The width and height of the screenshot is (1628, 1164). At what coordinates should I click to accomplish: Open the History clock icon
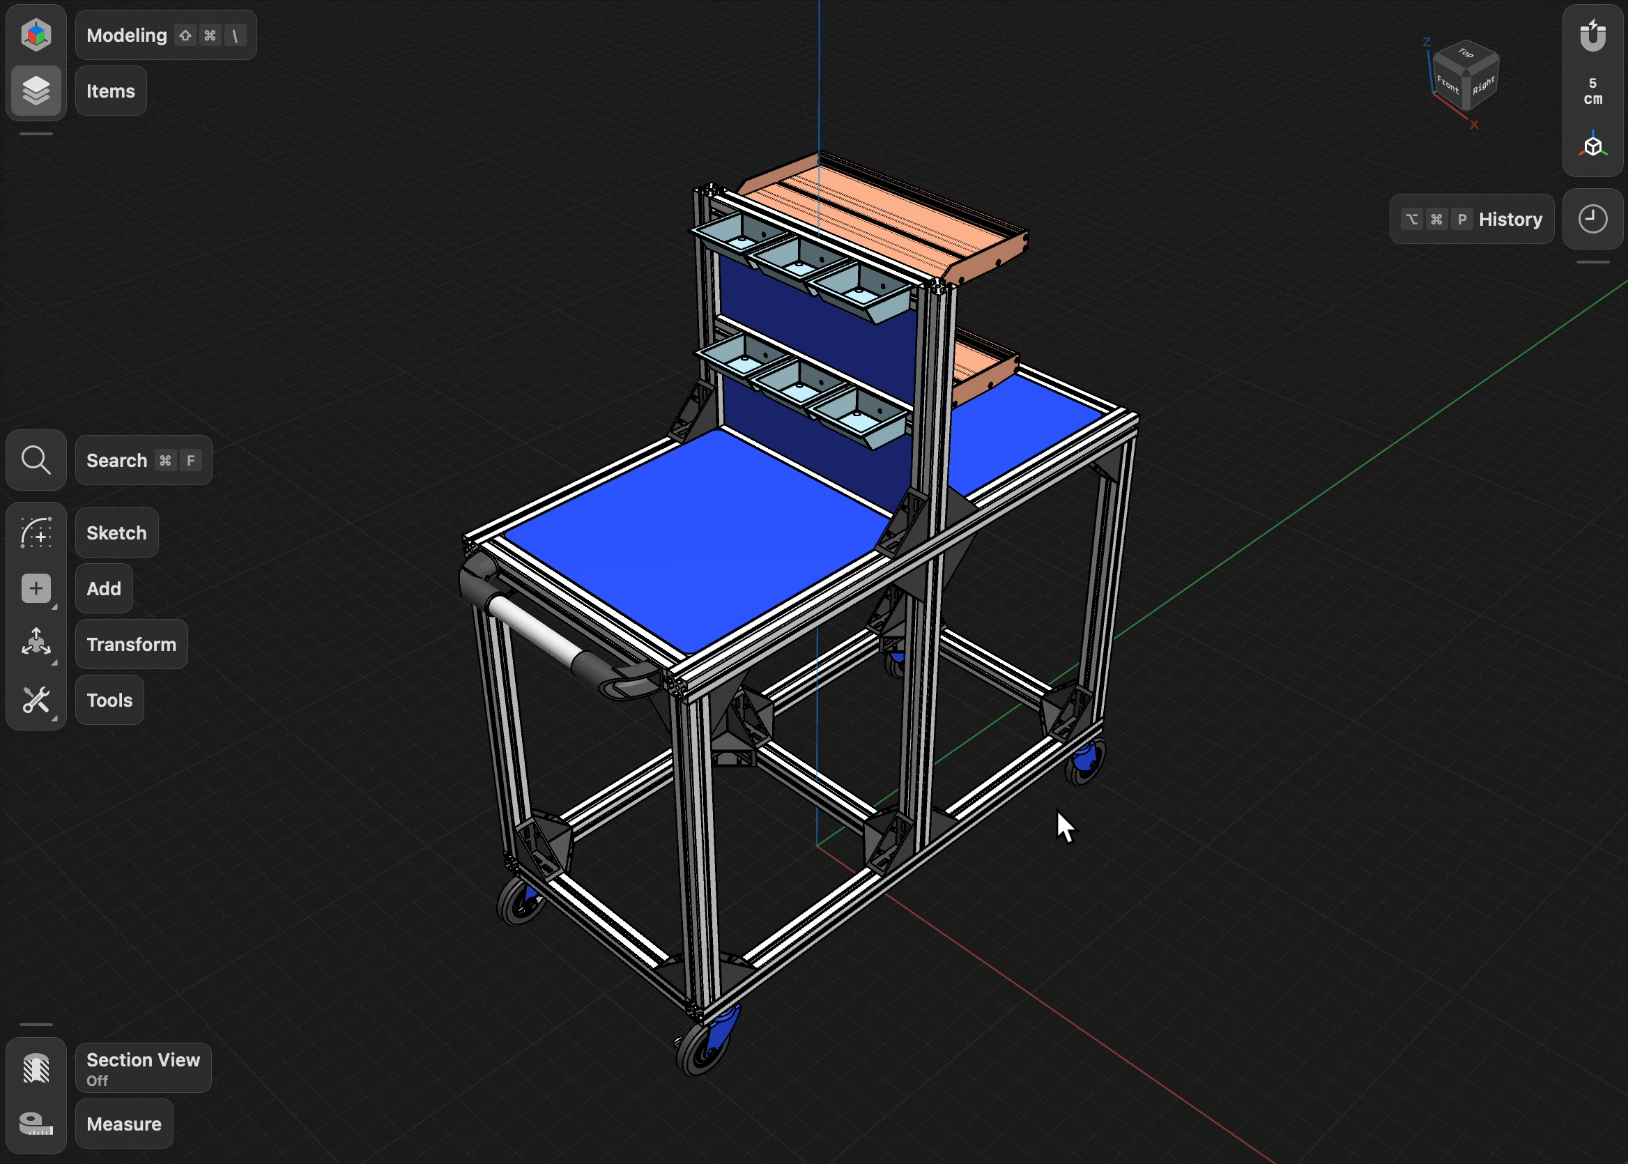(x=1593, y=219)
